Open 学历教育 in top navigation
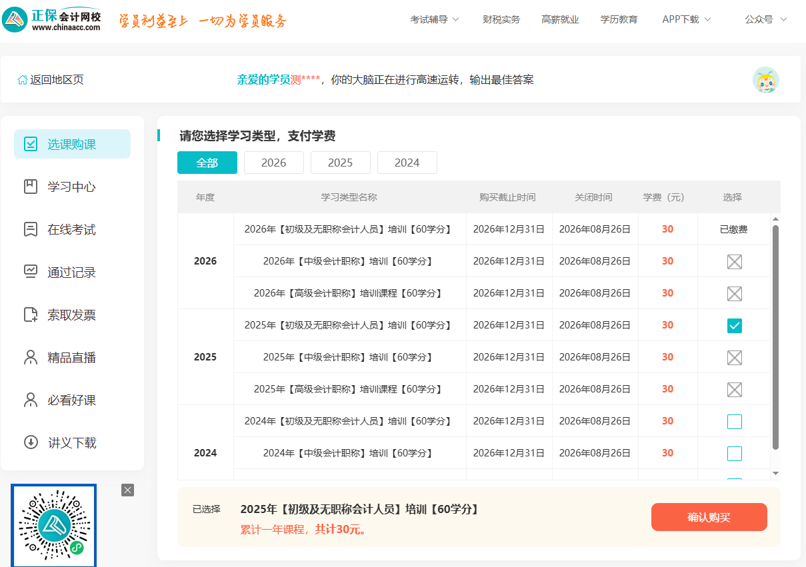 619,19
